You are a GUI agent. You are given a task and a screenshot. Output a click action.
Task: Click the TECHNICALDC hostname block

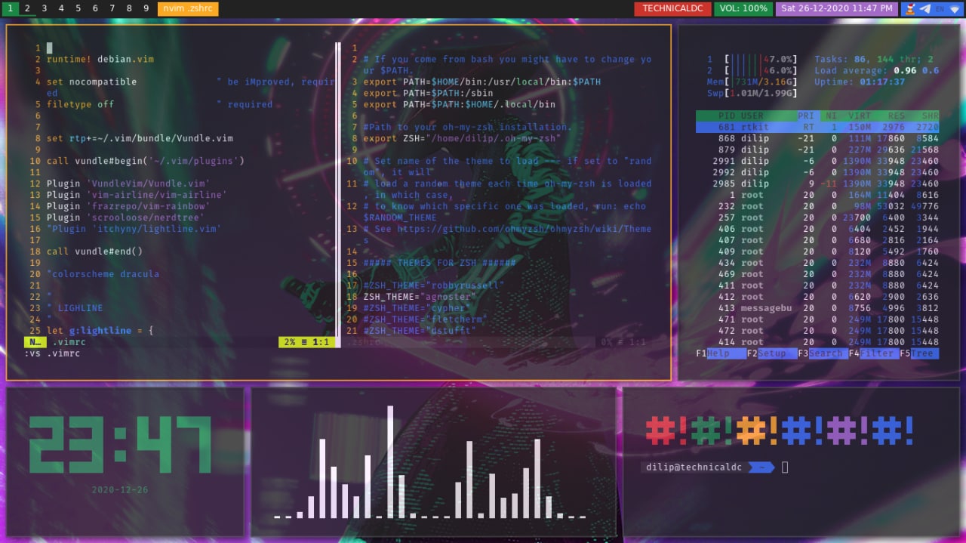pos(672,9)
